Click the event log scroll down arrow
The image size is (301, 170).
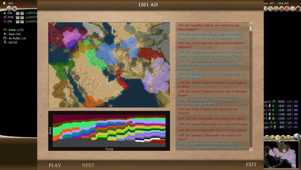click(251, 149)
